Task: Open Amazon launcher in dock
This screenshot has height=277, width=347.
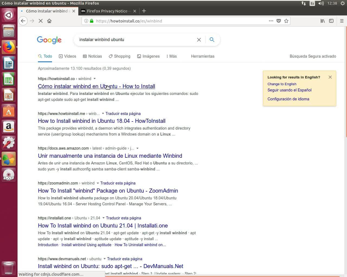Action: [x=9, y=127]
